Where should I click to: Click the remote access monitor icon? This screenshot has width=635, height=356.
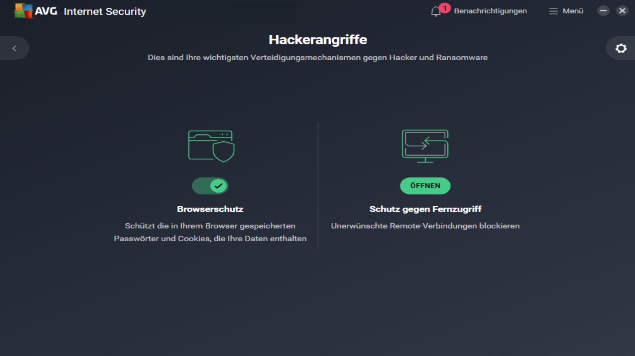425,146
